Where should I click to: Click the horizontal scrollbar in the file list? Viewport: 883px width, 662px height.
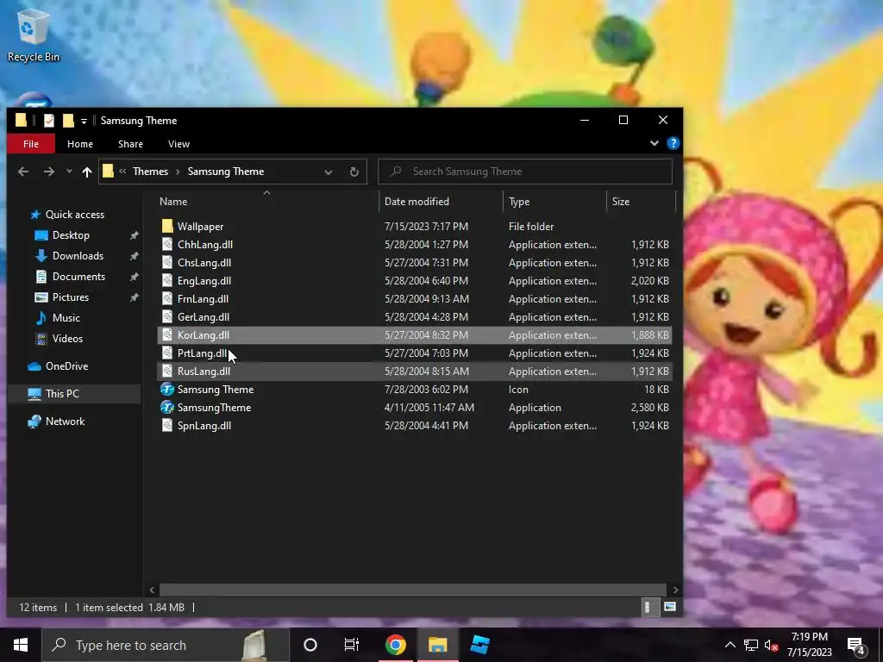413,590
